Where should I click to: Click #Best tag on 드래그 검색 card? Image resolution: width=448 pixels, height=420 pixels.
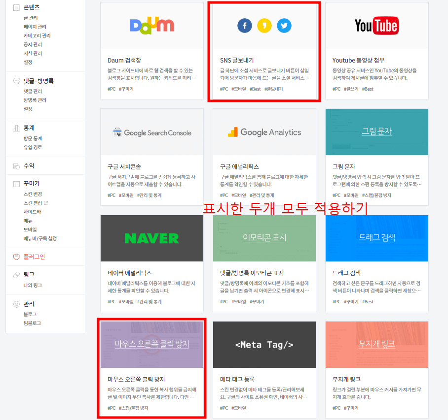click(x=368, y=302)
